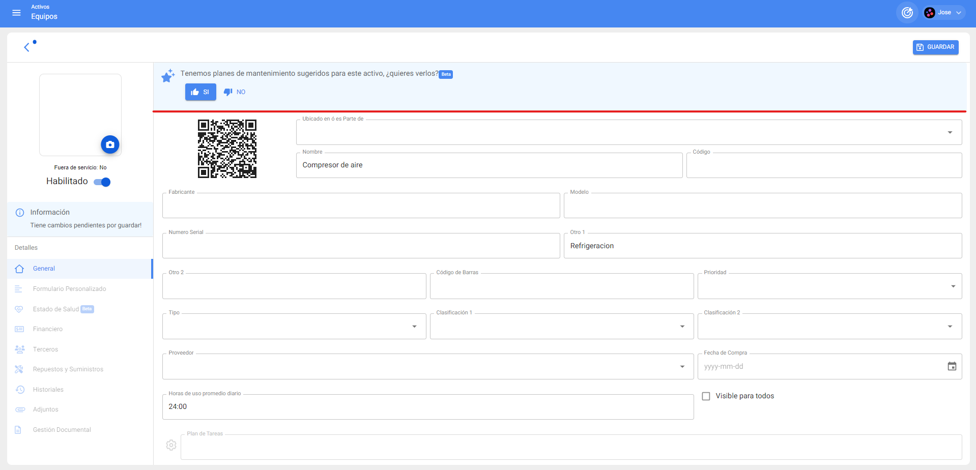The image size is (976, 470).
Task: Click into the Fabricante input field
Action: pyautogui.click(x=361, y=206)
